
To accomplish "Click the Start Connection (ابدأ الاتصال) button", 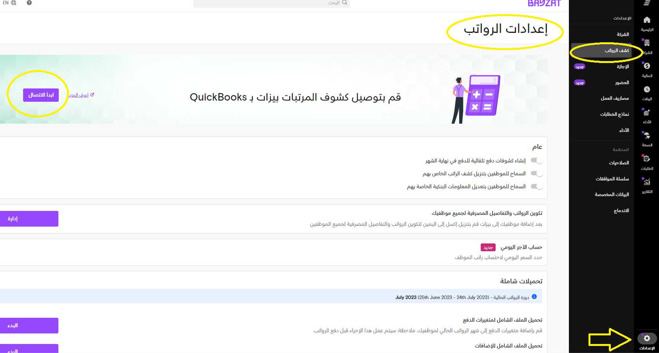I will 41,95.
